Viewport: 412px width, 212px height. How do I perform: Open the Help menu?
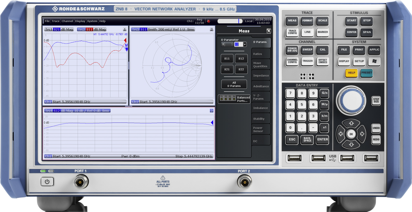tap(103, 21)
